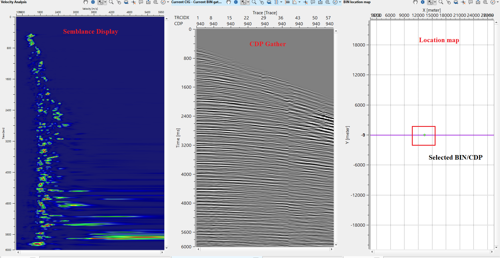Screen dimensions: 500x258
Task: Open the compass dropdown arrow in gather toolbar
Action: tap(340, 2)
